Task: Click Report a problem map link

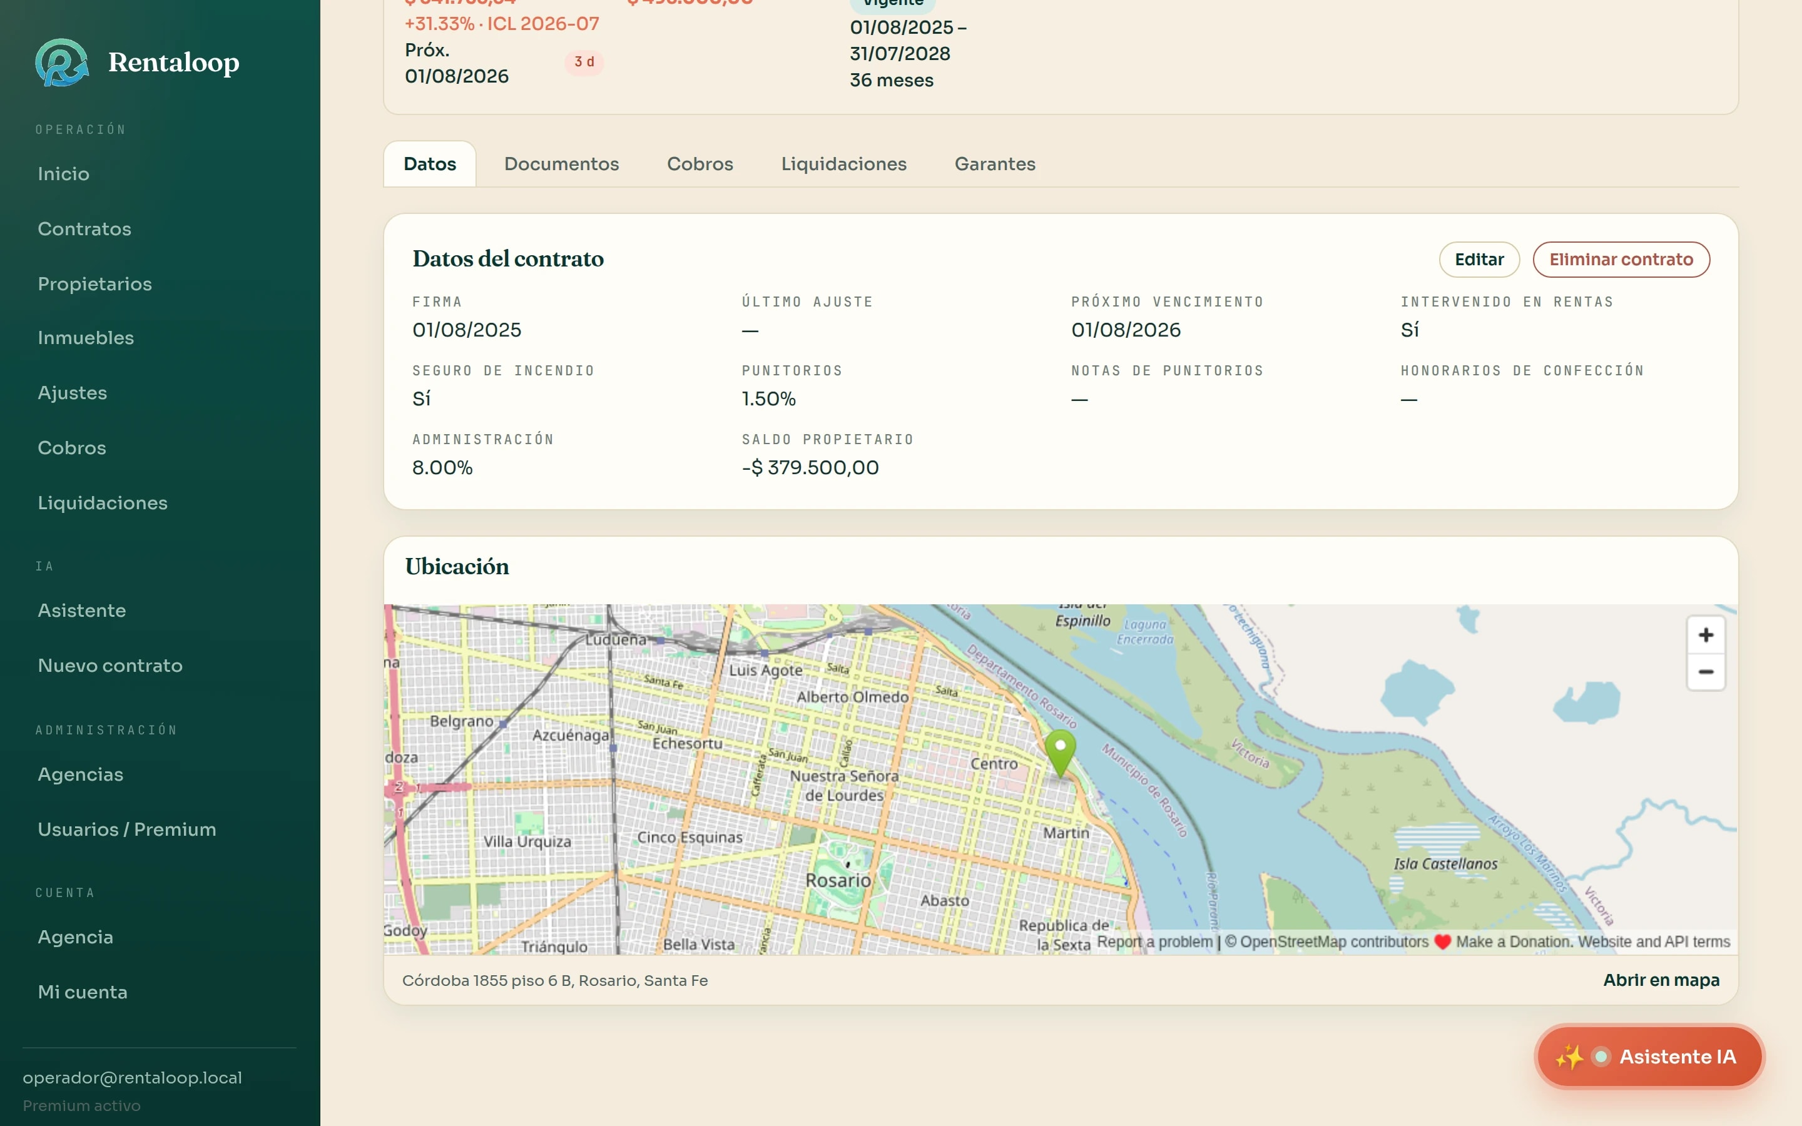Action: coord(1155,942)
